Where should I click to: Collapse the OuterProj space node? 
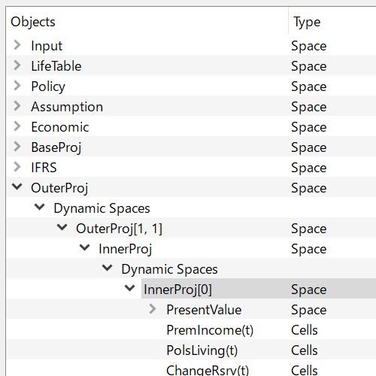(17, 186)
